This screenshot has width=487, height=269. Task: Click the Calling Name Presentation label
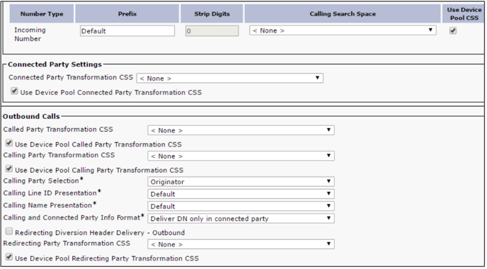(47, 205)
